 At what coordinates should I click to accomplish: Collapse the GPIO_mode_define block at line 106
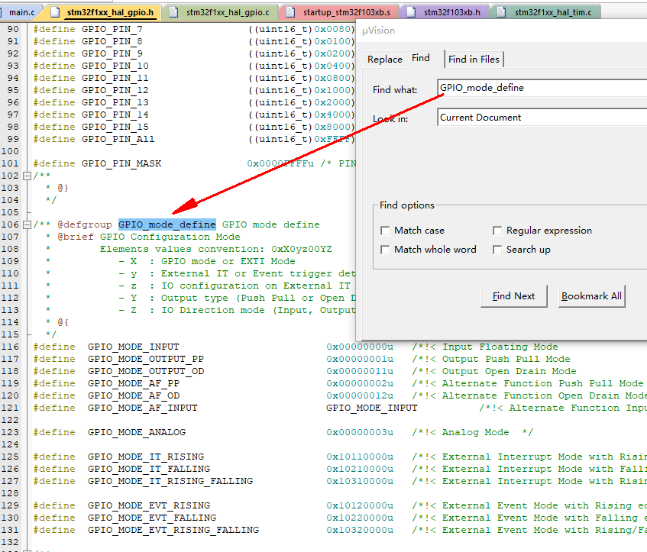click(27, 224)
